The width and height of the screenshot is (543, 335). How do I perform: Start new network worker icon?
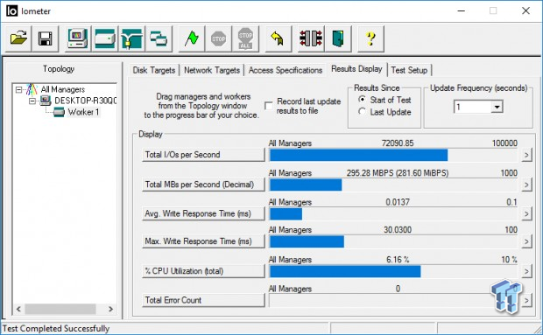pos(131,38)
